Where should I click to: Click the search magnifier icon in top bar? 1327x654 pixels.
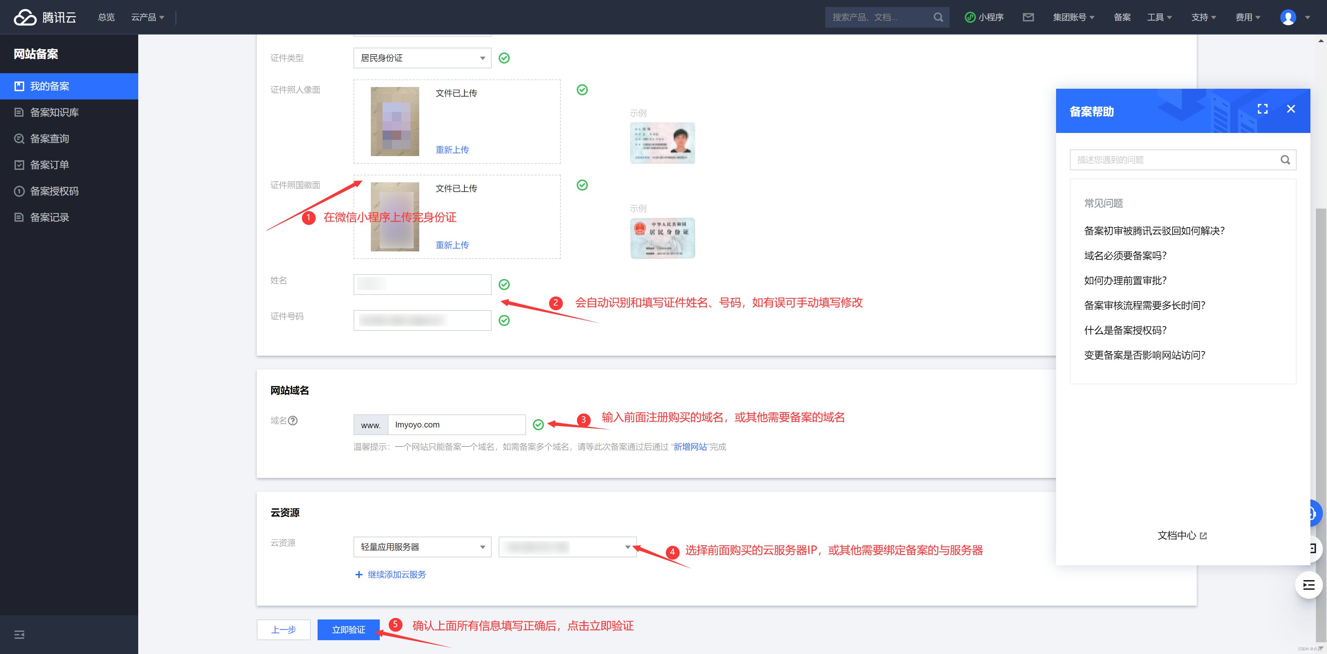938,17
